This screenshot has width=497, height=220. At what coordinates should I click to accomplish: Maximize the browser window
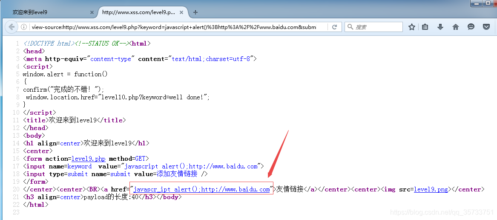click(488, 3)
